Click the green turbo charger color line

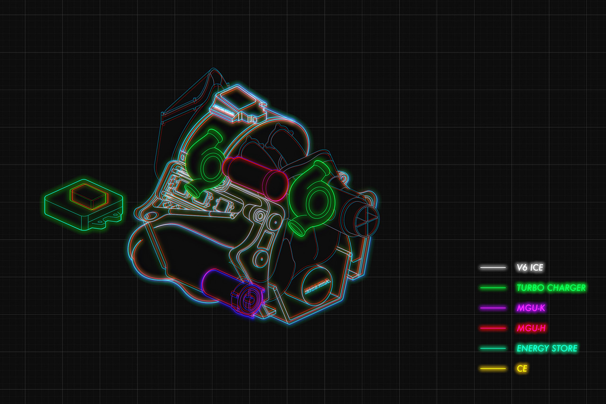[493, 287]
